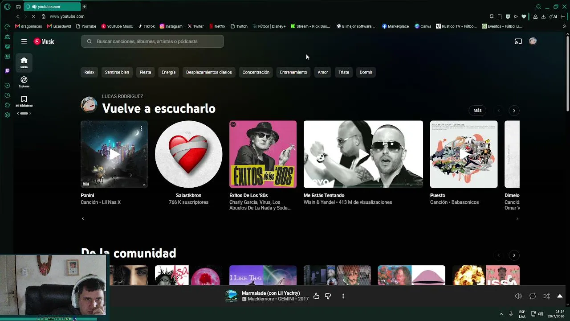
Task: Open the YouTube Music bookmark
Action: (x=117, y=26)
